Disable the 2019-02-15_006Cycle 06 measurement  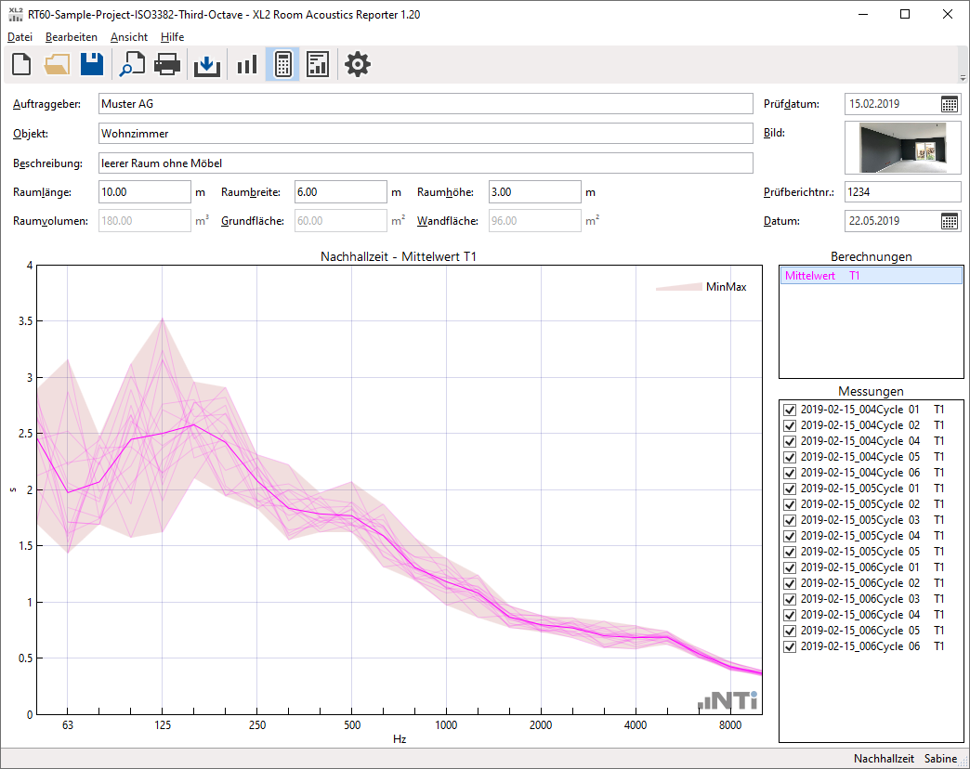(x=790, y=646)
